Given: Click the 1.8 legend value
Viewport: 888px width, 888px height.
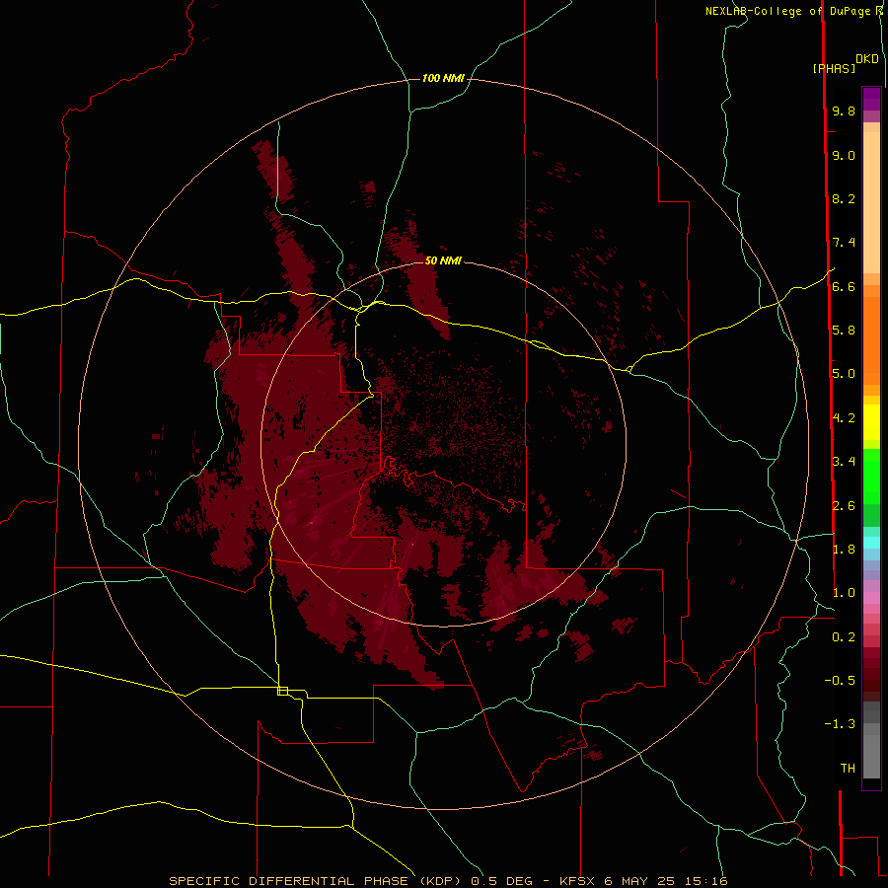Looking at the screenshot, I should click(844, 550).
